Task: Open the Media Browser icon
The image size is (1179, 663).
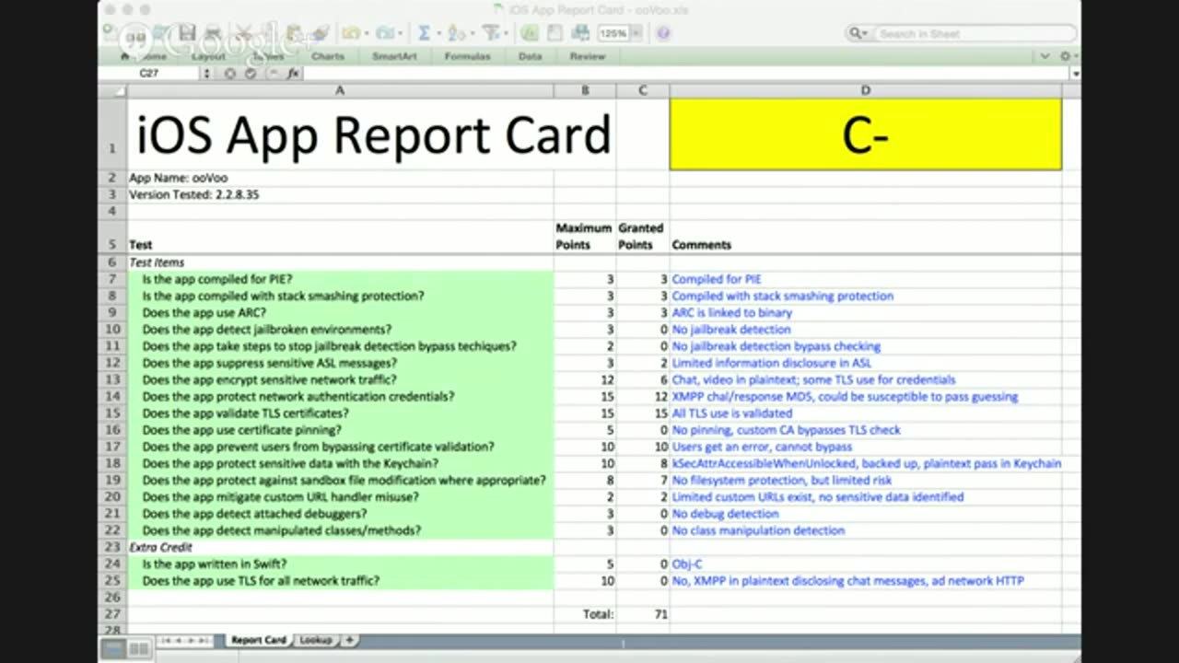Action: (x=580, y=33)
